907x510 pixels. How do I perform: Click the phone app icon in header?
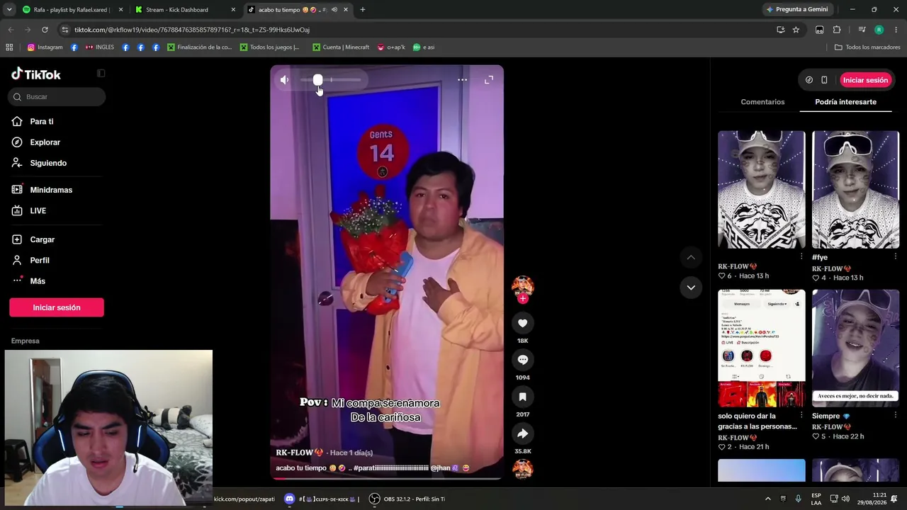824,80
